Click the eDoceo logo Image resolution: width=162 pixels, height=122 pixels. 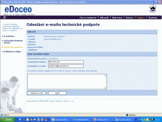(x=18, y=10)
